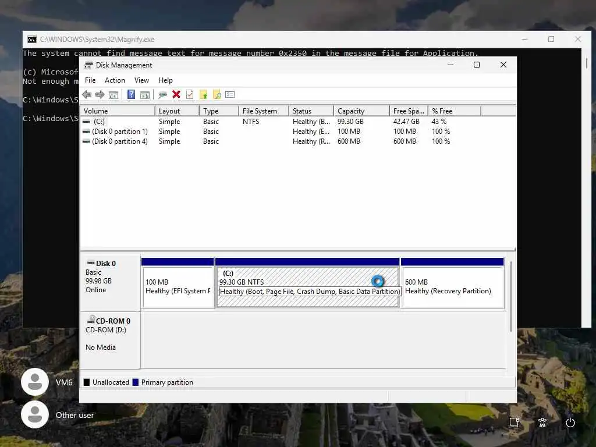Viewport: 596px width, 447px height.
Task: Click the 43 % free cell
Action: (439, 122)
